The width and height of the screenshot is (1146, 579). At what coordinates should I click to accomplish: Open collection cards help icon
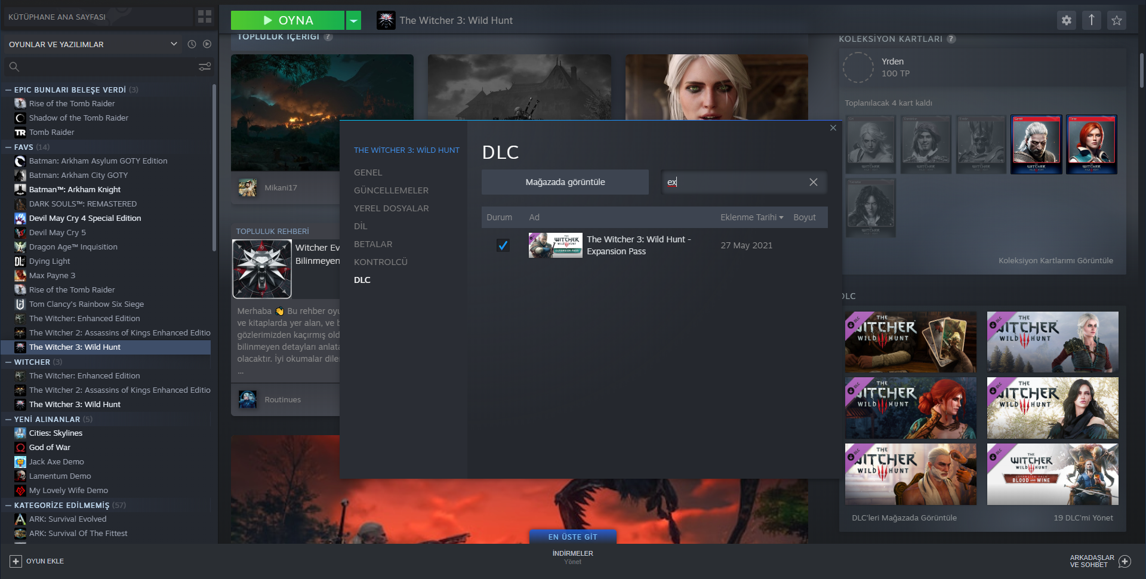[x=951, y=39]
